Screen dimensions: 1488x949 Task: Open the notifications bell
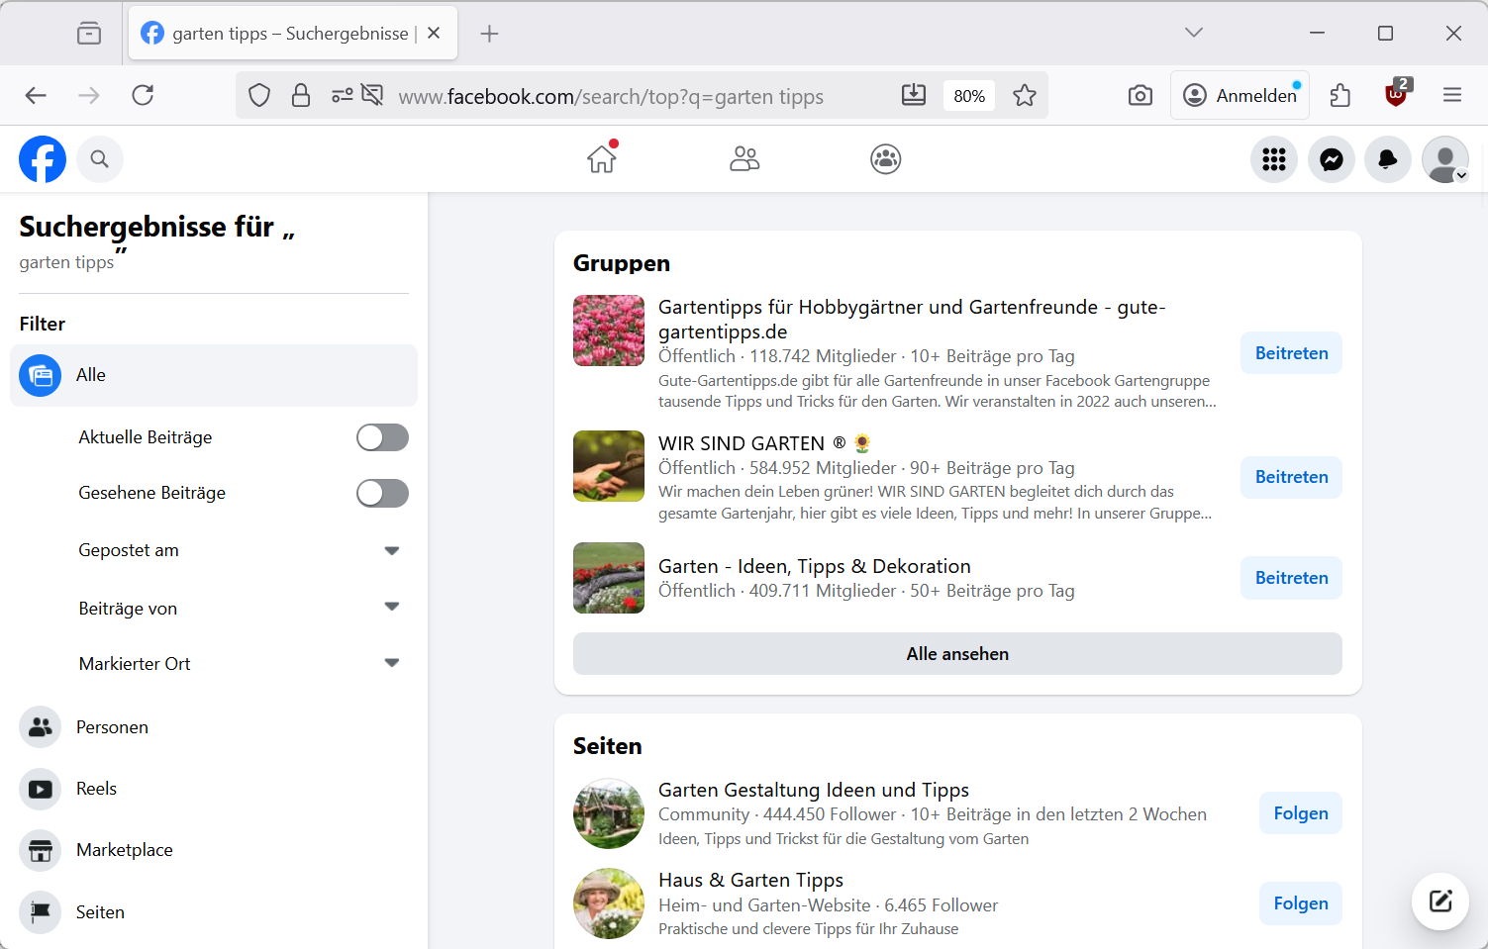1387,159
